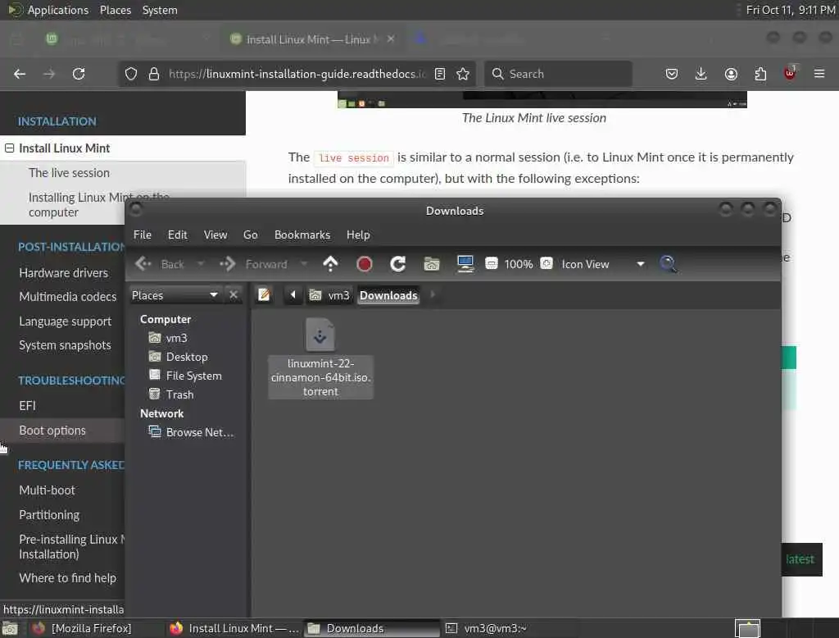Viewport: 839px width, 638px height.
Task: Open file manager search magnifier
Action: point(668,264)
